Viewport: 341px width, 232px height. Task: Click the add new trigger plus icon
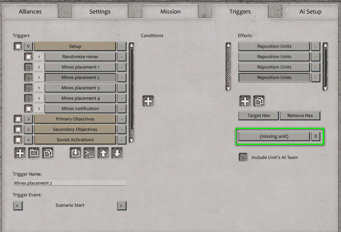pyautogui.click(x=20, y=153)
